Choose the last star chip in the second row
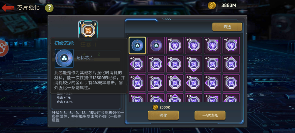 (x=231, y=64)
